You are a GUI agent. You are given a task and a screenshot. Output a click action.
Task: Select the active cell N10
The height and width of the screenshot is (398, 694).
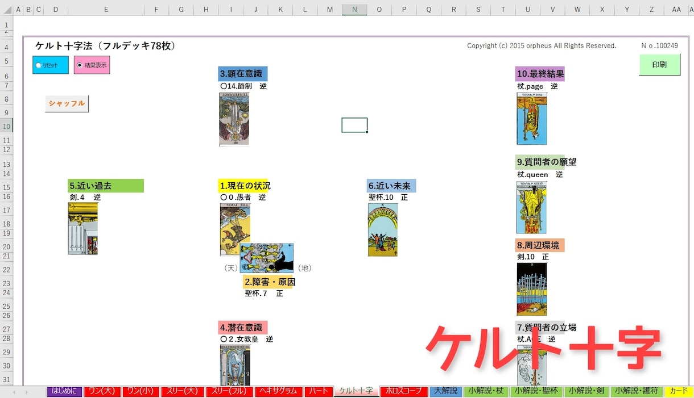point(354,125)
